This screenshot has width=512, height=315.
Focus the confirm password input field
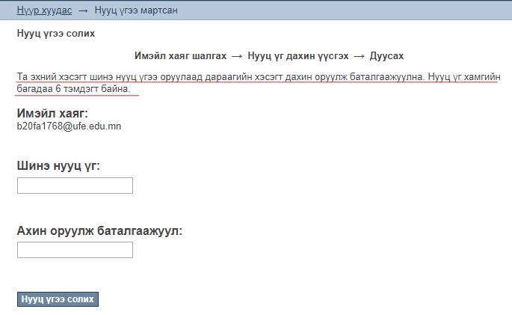(x=75, y=250)
